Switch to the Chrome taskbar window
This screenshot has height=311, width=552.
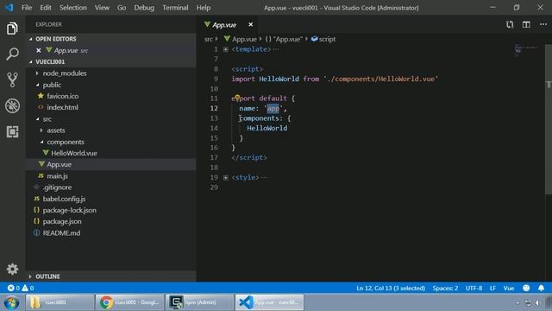click(x=129, y=302)
